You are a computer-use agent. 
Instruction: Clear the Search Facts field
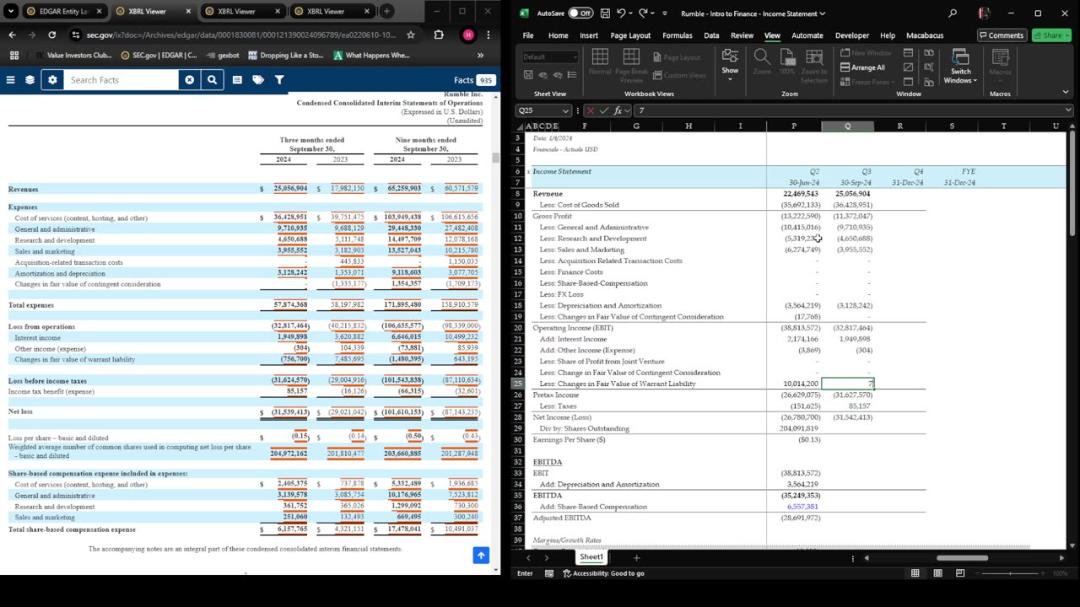[190, 79]
